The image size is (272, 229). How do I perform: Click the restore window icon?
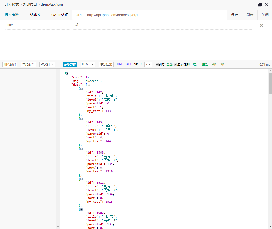[x=260, y=5]
